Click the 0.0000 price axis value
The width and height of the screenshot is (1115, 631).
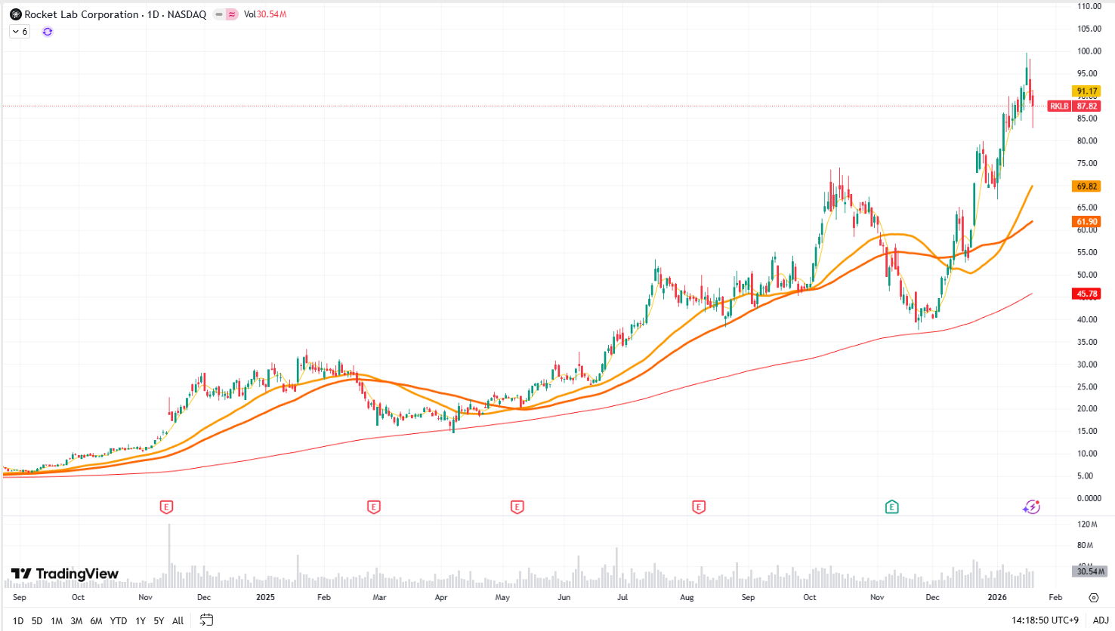point(1089,498)
